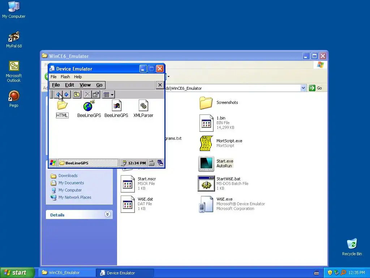
Task: Click the Delete X icon in emulator toolbar
Action: pos(87,94)
